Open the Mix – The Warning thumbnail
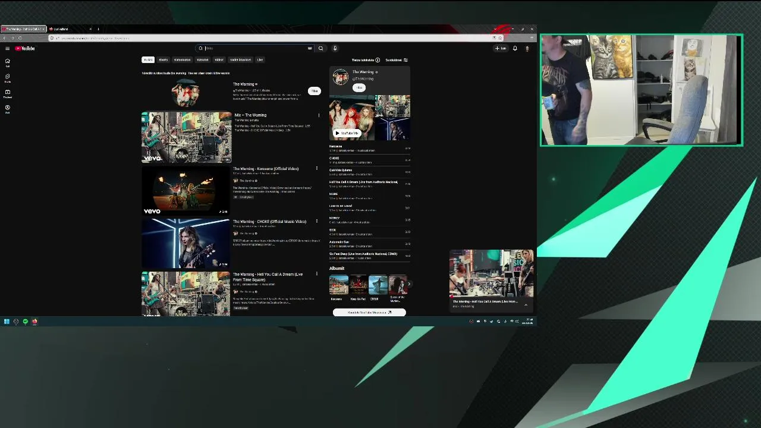The image size is (761, 428). click(186, 137)
